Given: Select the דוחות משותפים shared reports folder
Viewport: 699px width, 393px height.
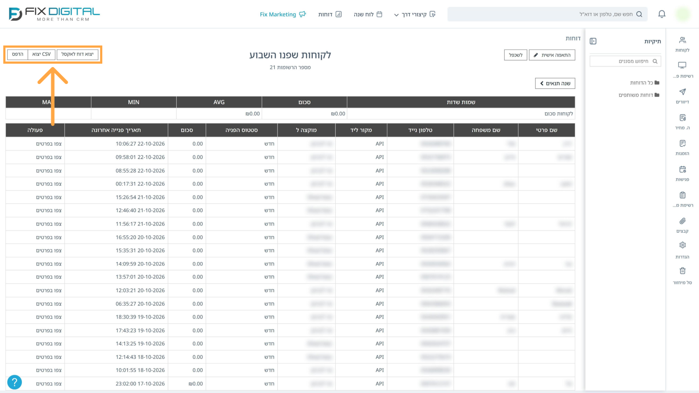Looking at the screenshot, I should pyautogui.click(x=639, y=95).
